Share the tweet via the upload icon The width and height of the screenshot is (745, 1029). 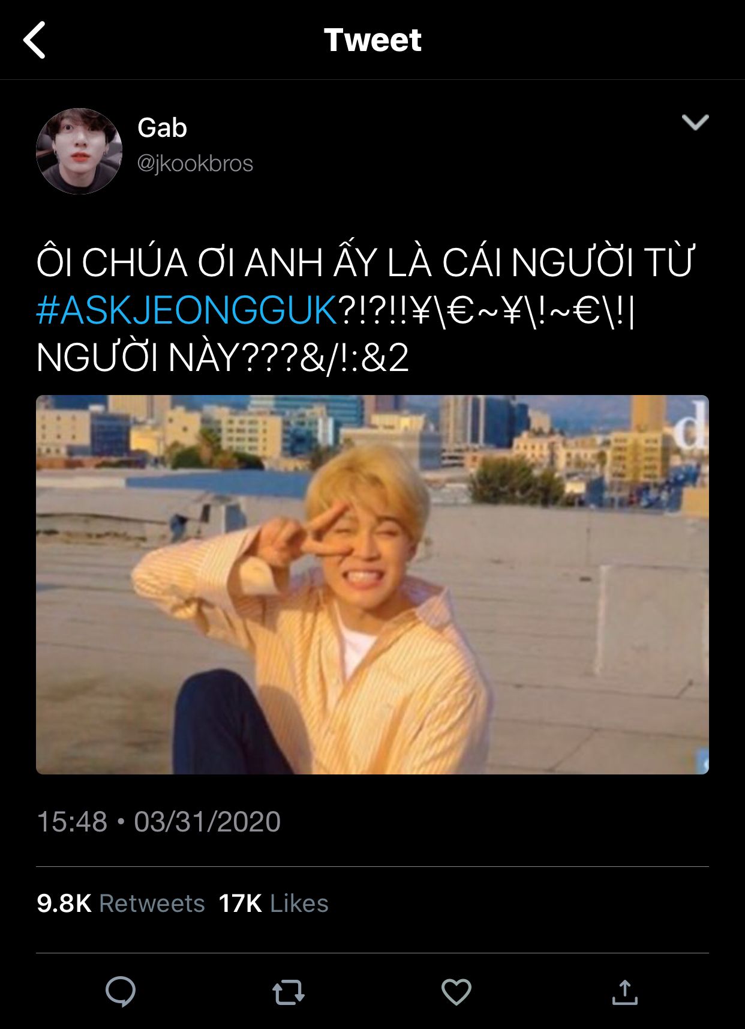pos(624,992)
